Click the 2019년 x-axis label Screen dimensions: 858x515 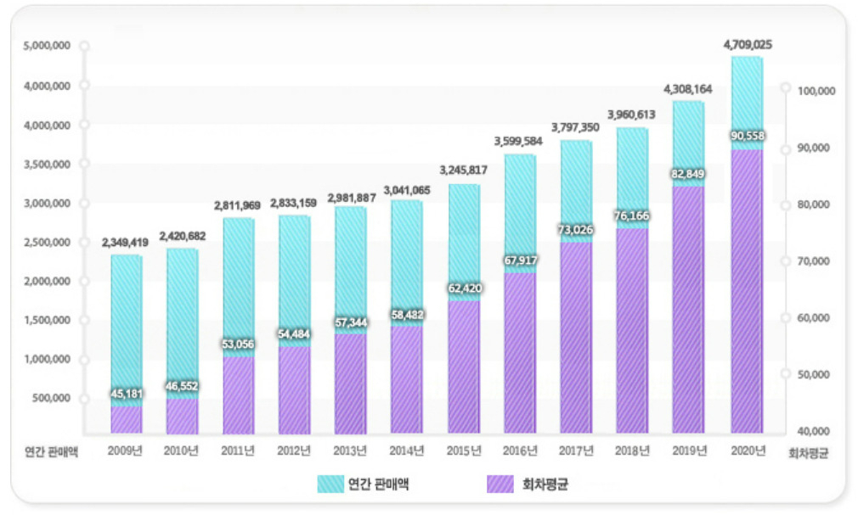(x=690, y=451)
